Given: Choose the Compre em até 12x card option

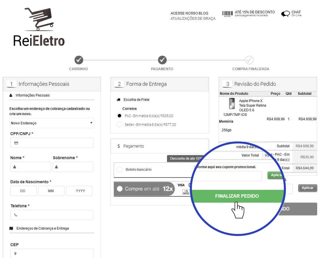Looking at the screenshot, I should (120, 189).
